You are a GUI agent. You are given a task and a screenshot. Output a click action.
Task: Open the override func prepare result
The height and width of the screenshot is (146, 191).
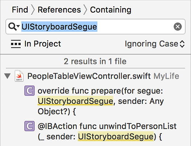point(101,101)
